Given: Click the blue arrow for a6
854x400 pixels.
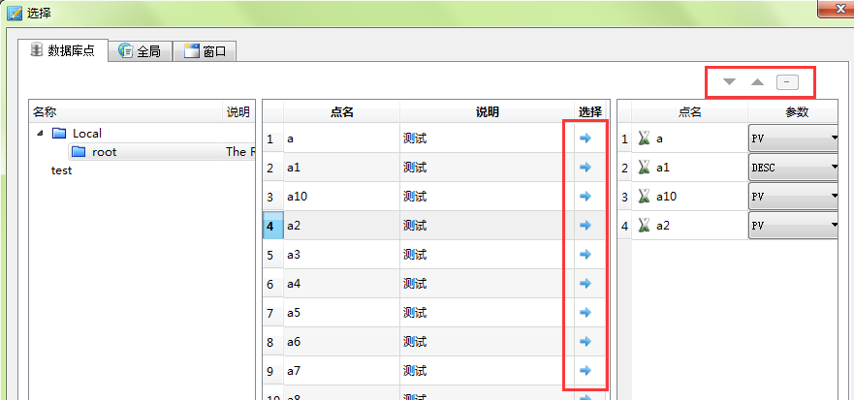Looking at the screenshot, I should (585, 341).
